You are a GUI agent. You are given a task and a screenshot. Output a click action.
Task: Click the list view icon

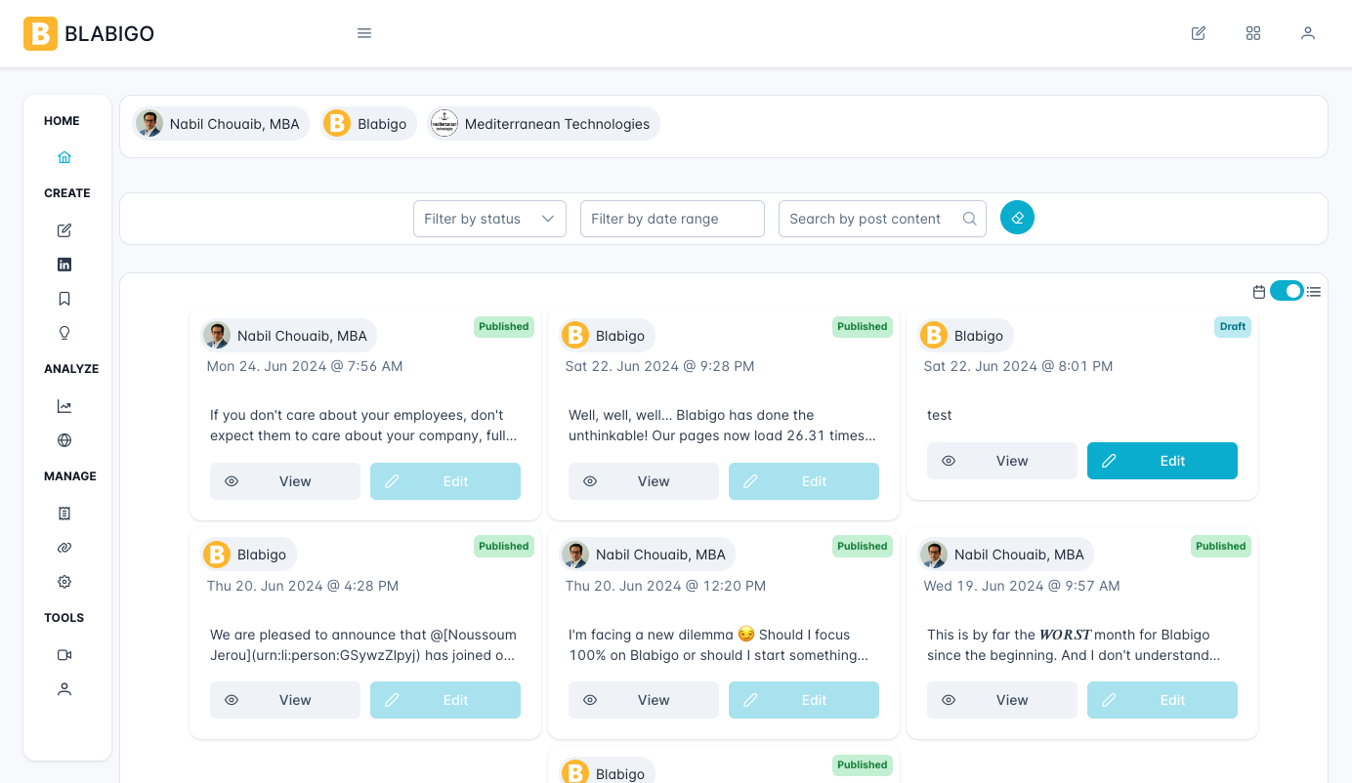pos(1314,292)
